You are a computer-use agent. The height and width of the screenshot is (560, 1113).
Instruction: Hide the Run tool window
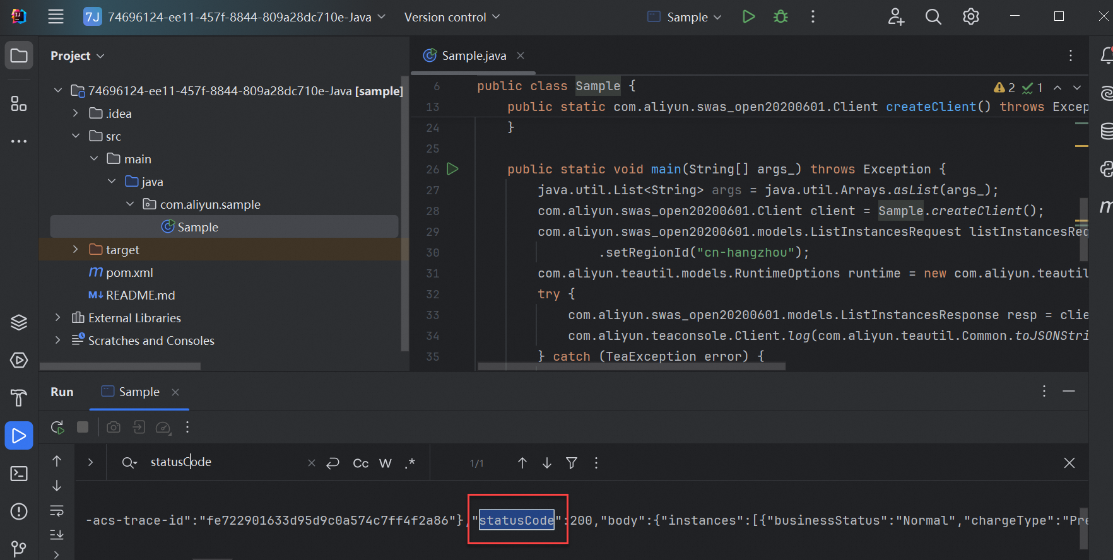coord(1069,391)
